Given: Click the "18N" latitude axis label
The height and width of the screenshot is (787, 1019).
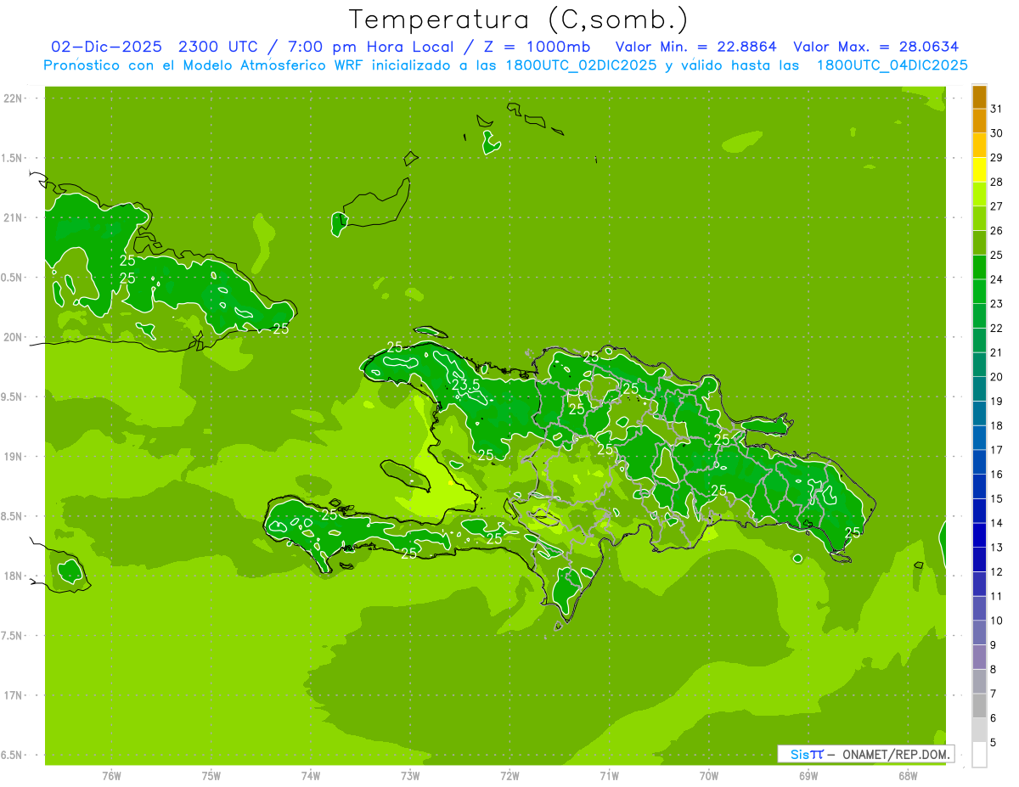Looking at the screenshot, I should click(13, 576).
